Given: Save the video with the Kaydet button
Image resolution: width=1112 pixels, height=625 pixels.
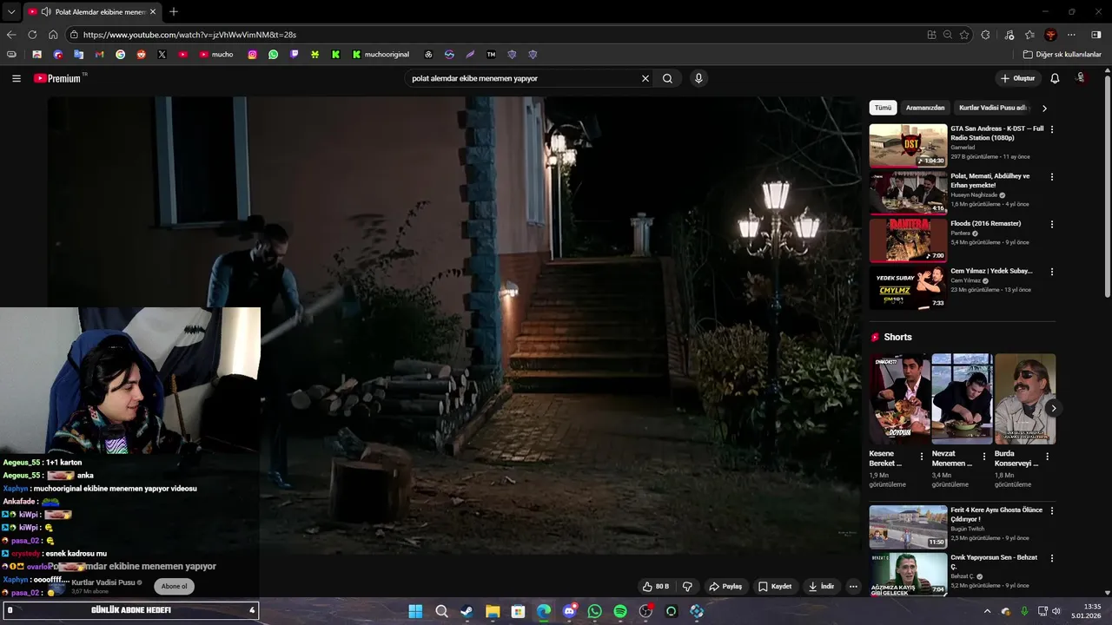Looking at the screenshot, I should click(x=775, y=587).
